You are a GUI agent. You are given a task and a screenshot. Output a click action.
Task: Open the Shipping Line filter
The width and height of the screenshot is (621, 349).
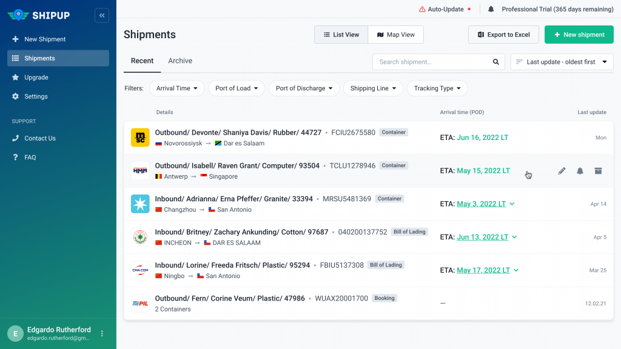373,88
